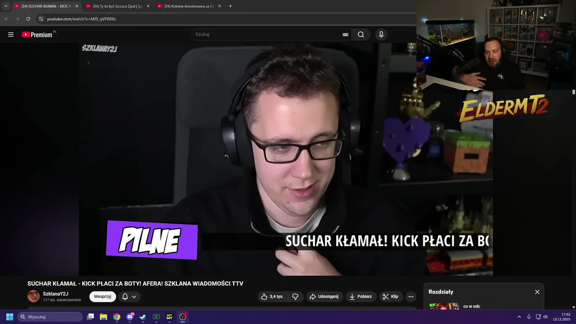Click the youtube.com address bar URL
This screenshot has height=324, width=576.
click(81, 19)
